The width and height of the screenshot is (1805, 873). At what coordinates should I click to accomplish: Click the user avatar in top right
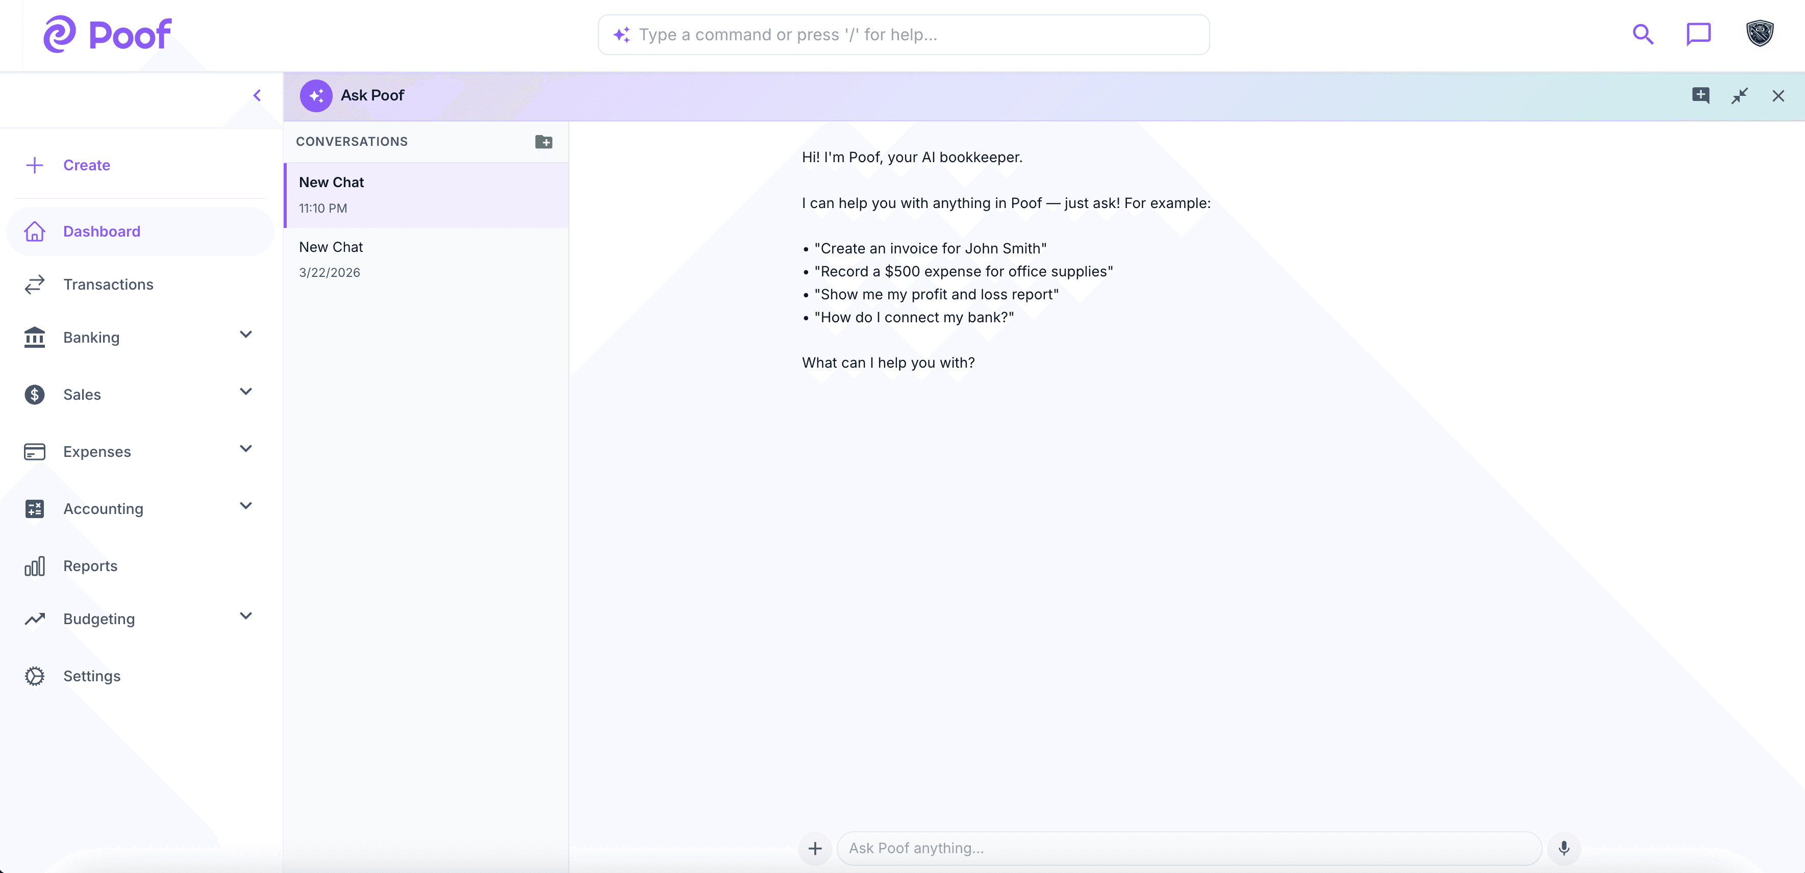click(x=1761, y=33)
